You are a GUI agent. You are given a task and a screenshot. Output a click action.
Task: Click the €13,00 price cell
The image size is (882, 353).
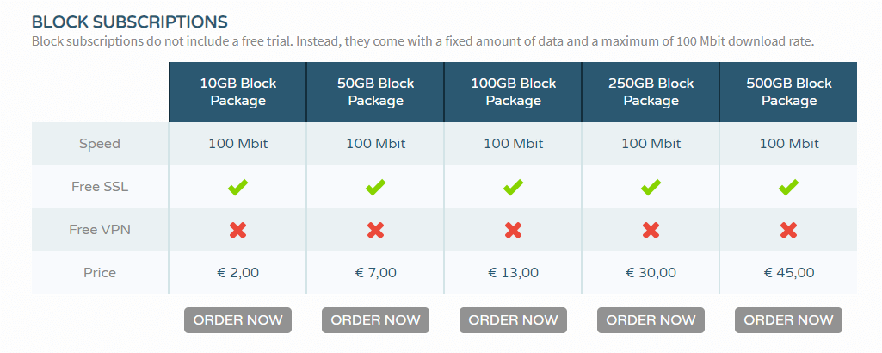click(x=513, y=273)
